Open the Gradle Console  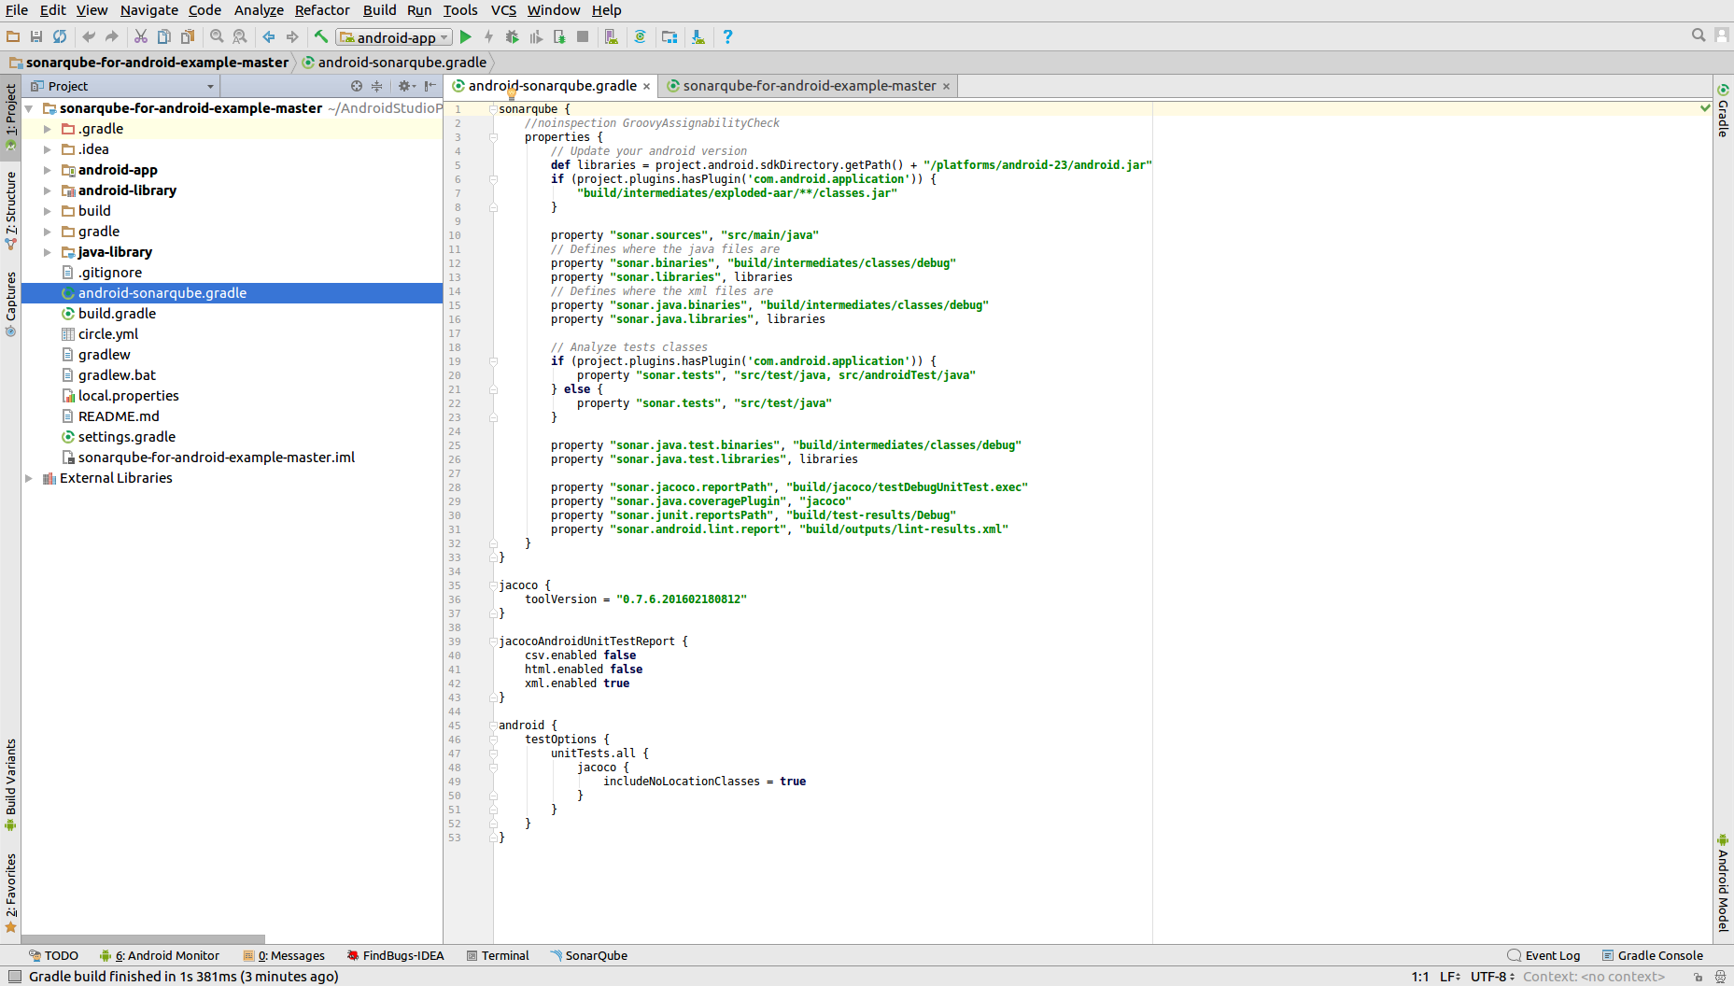tap(1652, 955)
